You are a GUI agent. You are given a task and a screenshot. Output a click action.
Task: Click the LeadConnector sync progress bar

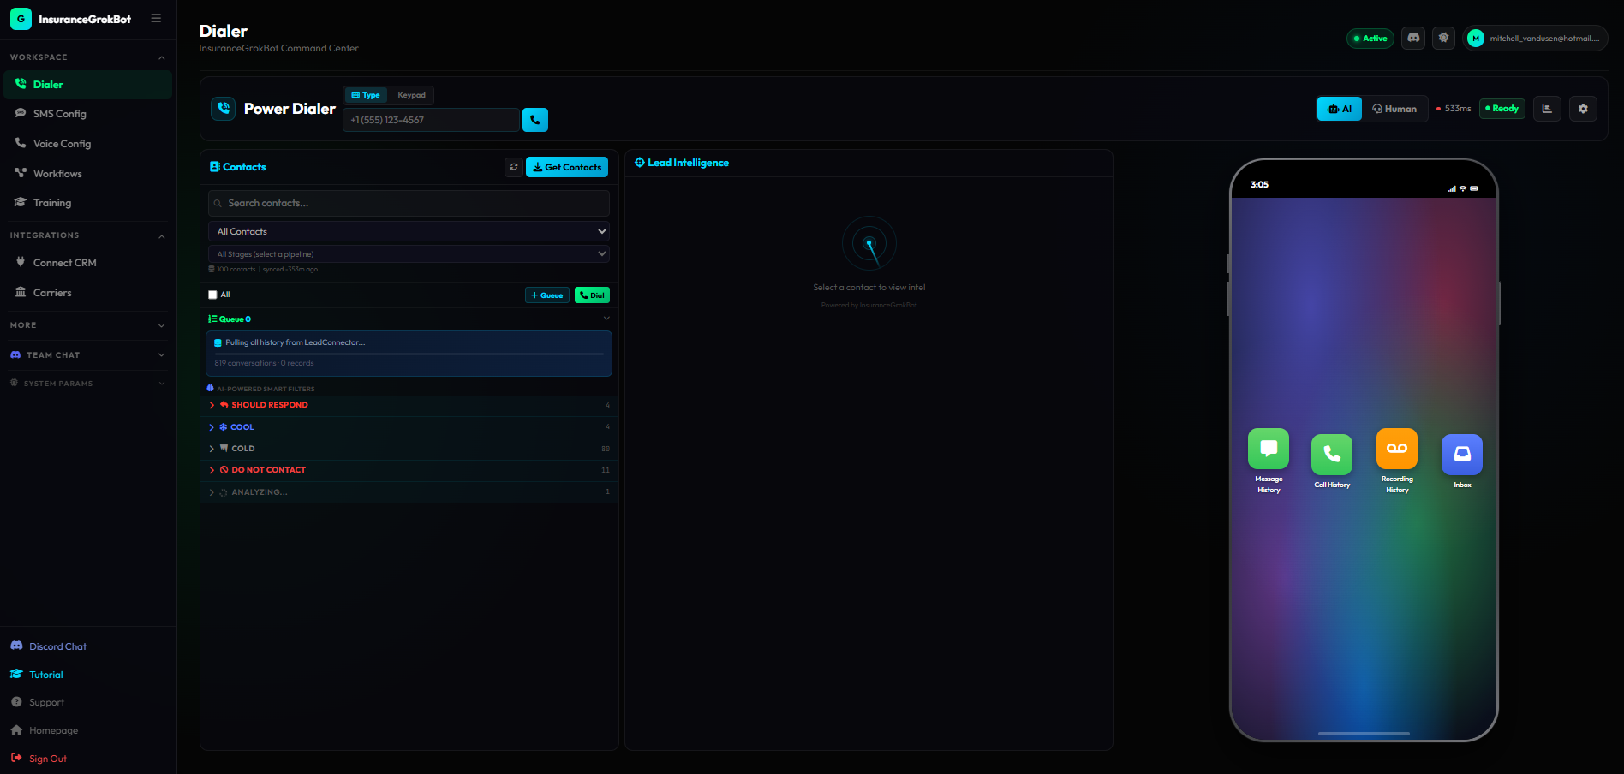point(409,353)
